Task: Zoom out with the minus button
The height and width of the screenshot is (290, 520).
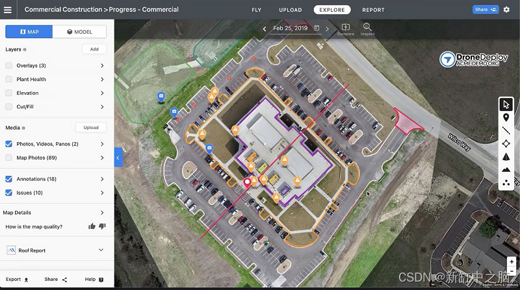Action: point(512,271)
